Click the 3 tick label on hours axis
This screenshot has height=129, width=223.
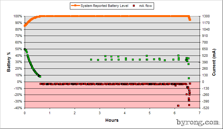[100, 113]
